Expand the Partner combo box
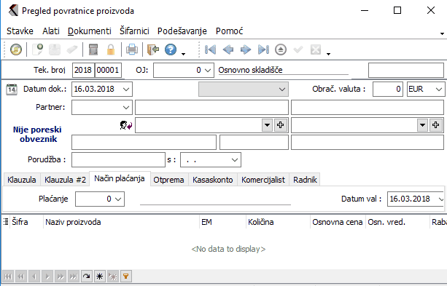The image size is (447, 286). (125, 107)
